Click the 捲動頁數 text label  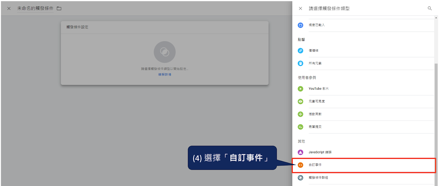point(315,114)
